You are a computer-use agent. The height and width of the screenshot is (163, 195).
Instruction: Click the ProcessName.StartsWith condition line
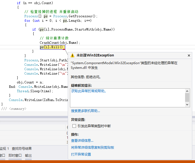tap(73, 29)
